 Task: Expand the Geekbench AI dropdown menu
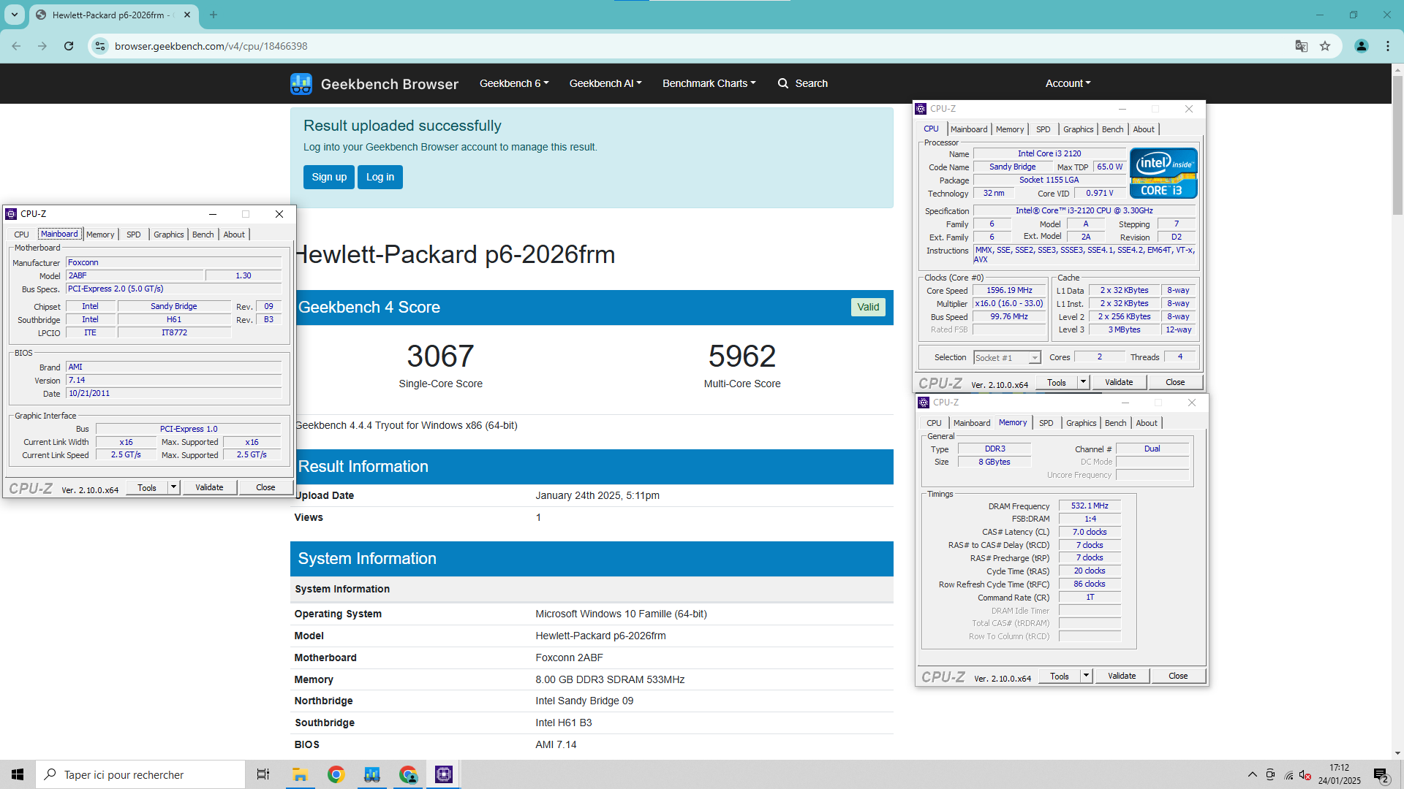[x=605, y=83]
